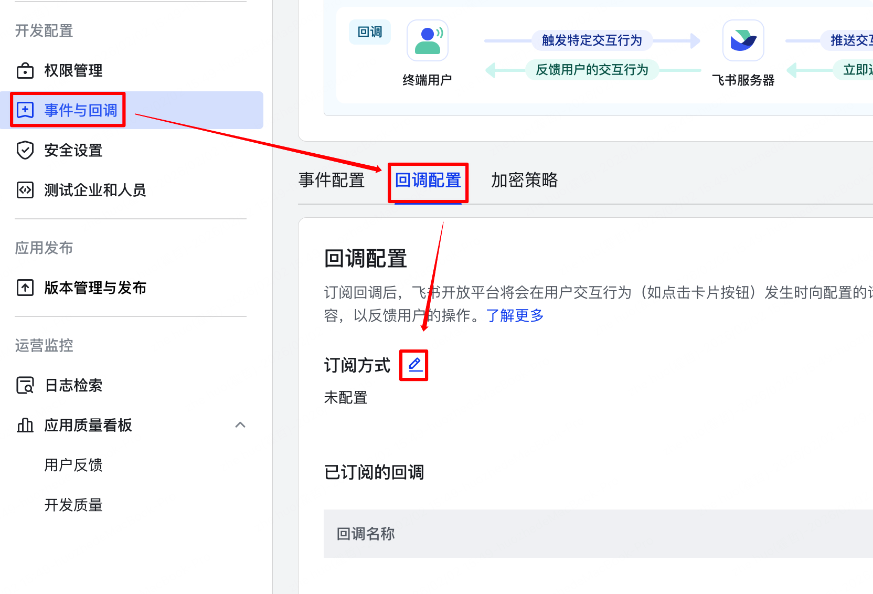Click the 测试企业和人员 code icon
This screenshot has width=873, height=594.
[x=25, y=190]
